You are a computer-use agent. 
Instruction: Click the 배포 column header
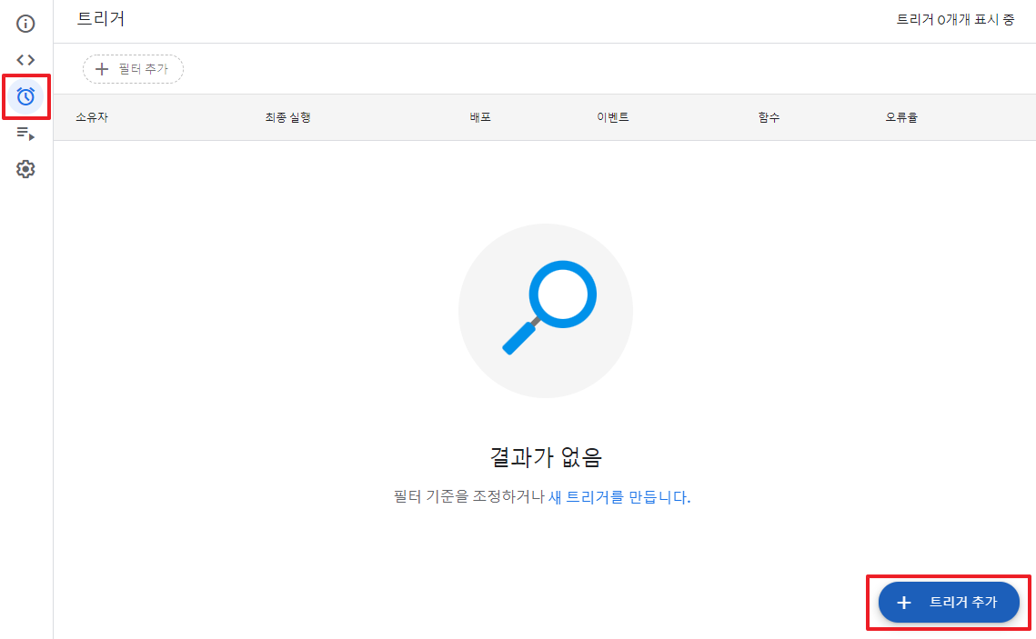pos(480,116)
